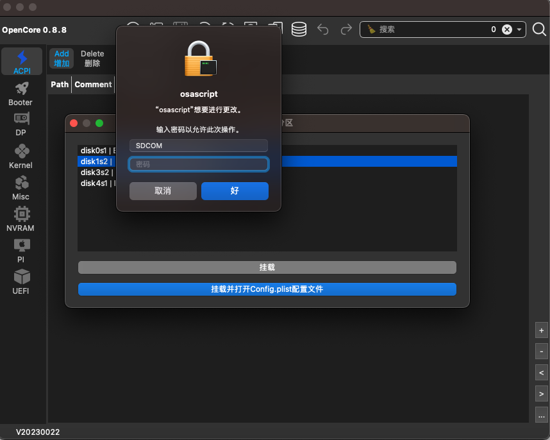Open the Kernel section
The height and width of the screenshot is (440, 550).
click(21, 157)
